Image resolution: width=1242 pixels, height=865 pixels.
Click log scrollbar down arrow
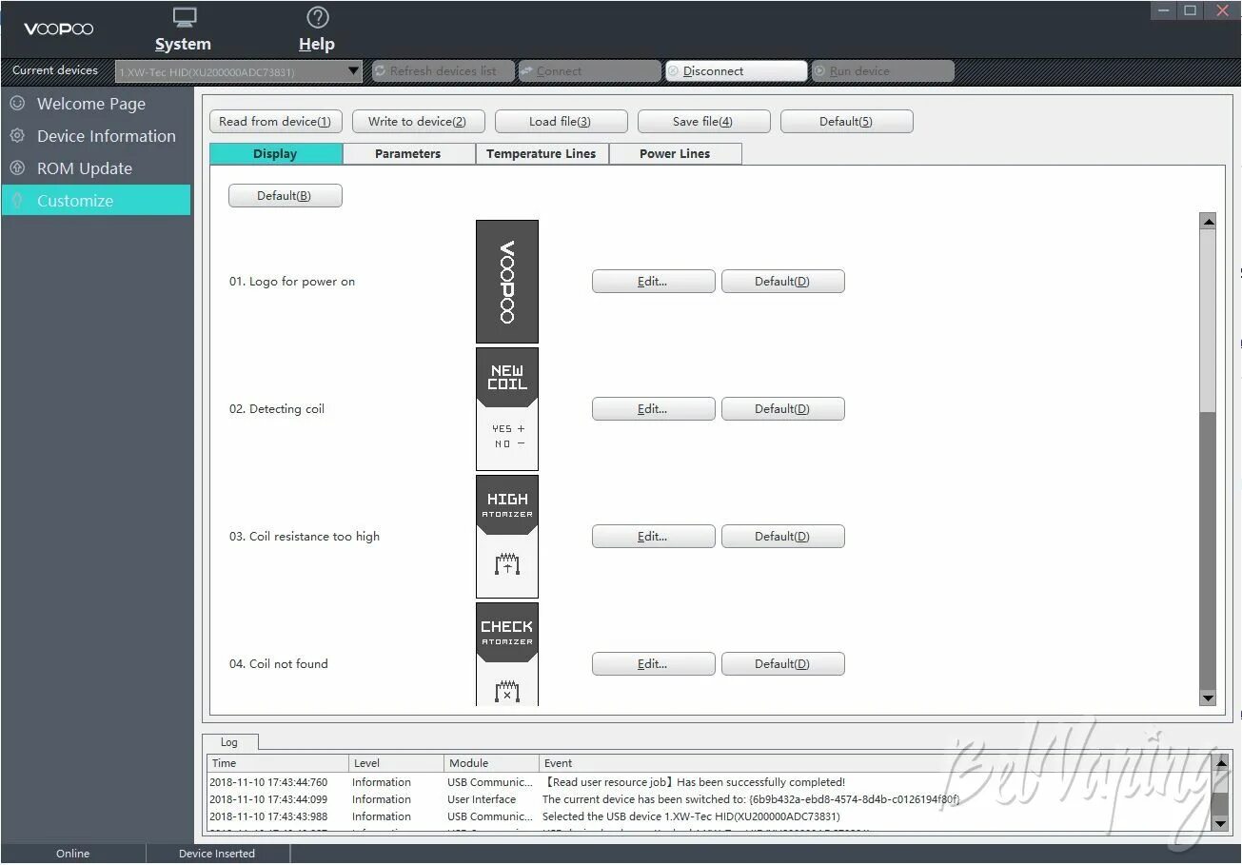[1220, 823]
